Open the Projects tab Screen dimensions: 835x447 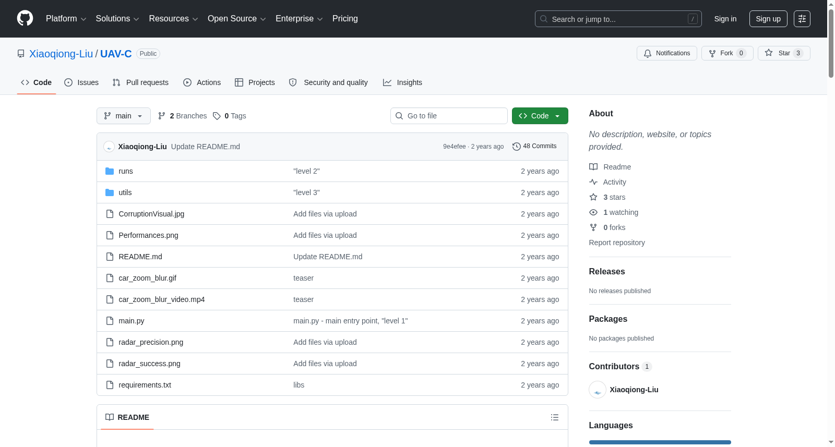255,82
